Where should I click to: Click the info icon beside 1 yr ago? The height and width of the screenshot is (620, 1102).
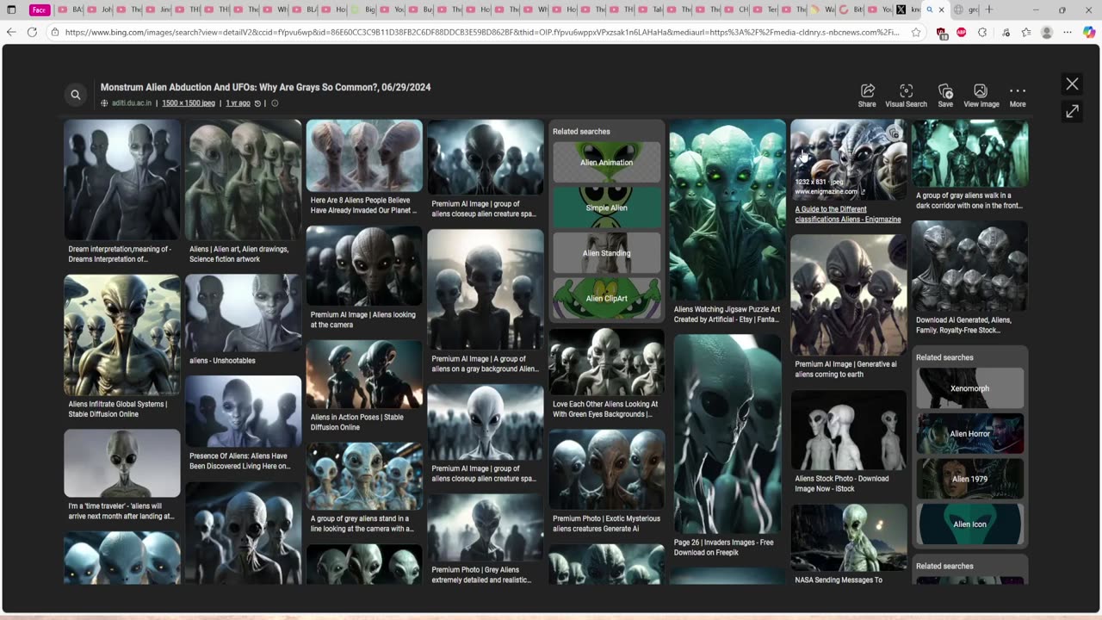(x=275, y=103)
